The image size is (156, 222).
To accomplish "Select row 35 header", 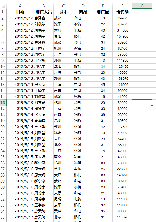I will [3, 217].
